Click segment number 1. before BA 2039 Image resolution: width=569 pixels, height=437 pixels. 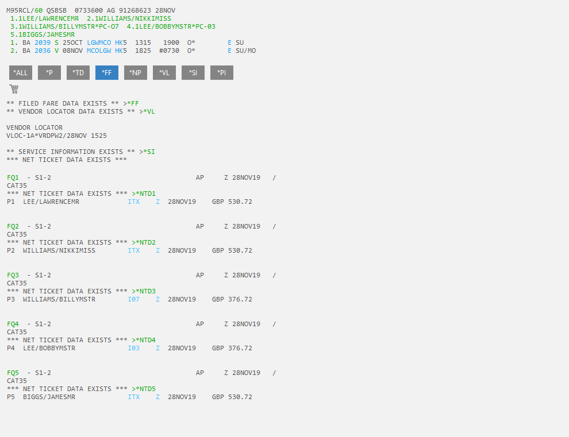[x=14, y=43]
